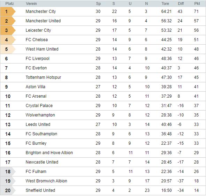Open Manchester City team link
This screenshot has height=196, width=206.
tap(41, 12)
